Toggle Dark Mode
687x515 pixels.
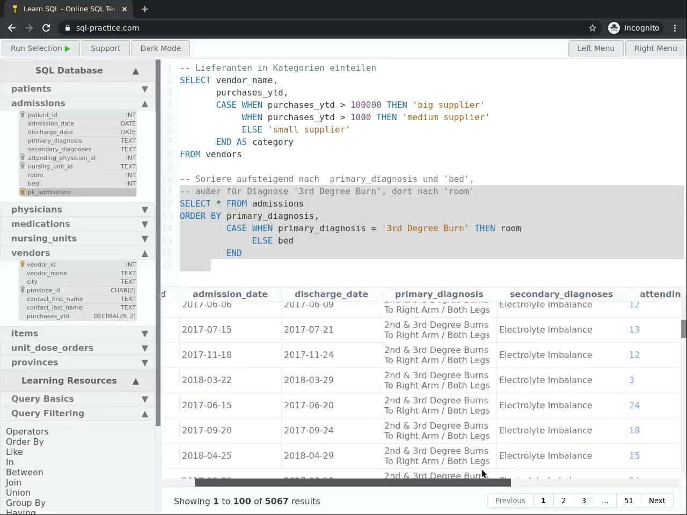click(x=160, y=48)
